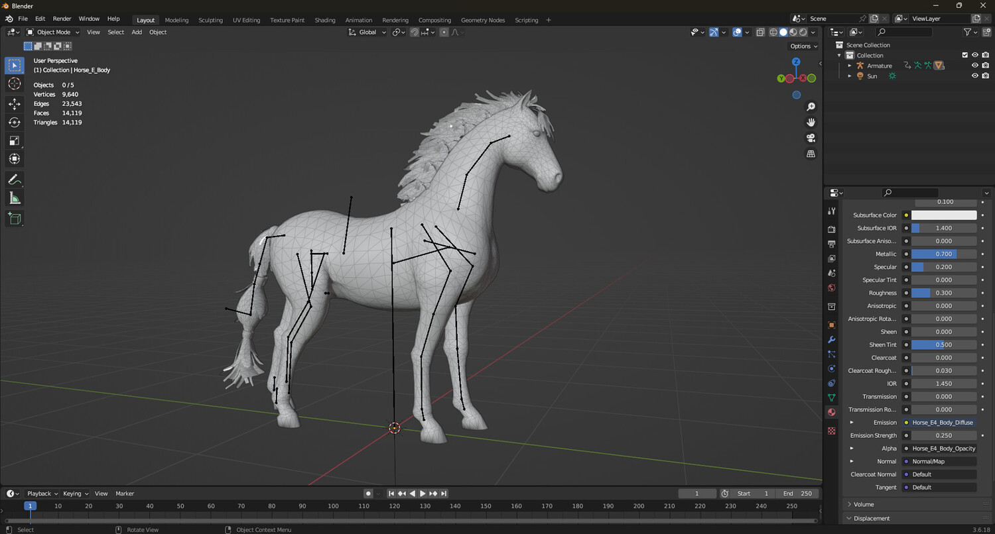Select the Scale tool
Viewport: 995px width, 534px height.
[15, 140]
